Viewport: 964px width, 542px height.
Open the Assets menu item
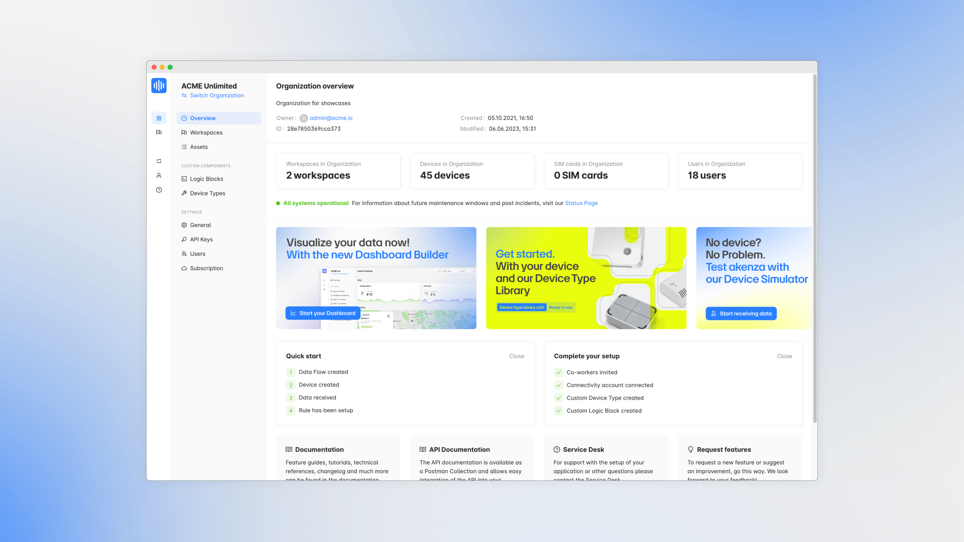[198, 147]
